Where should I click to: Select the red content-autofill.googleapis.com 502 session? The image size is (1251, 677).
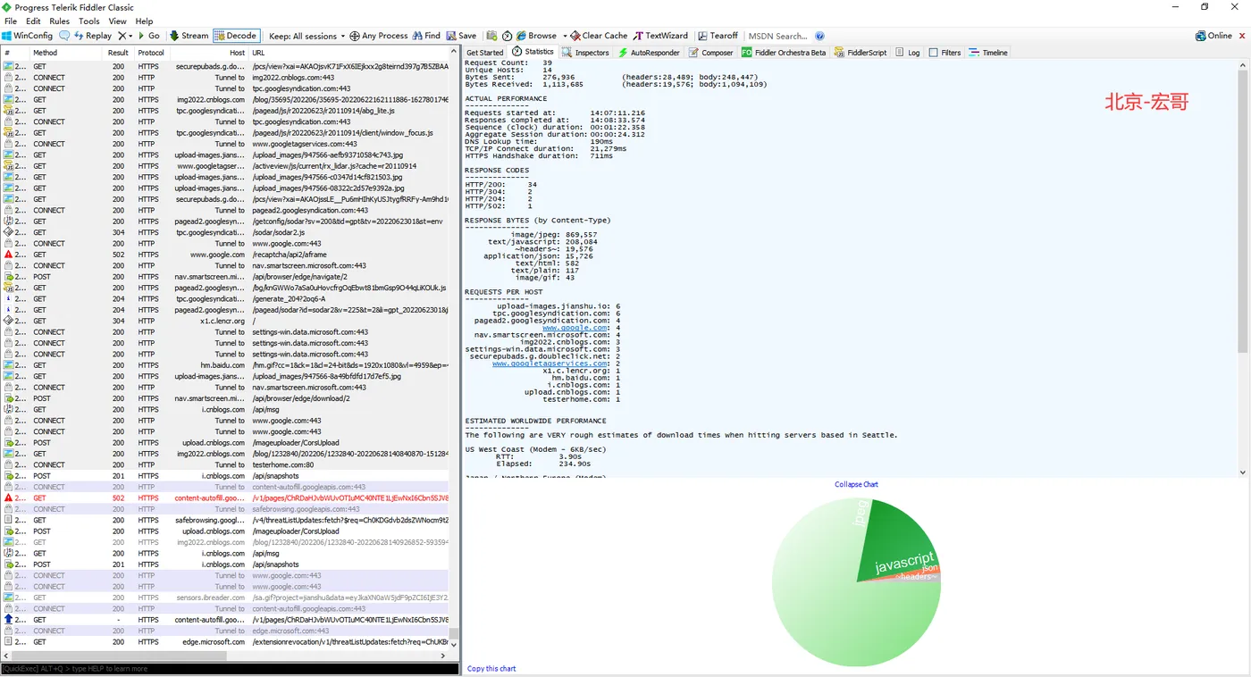point(224,498)
